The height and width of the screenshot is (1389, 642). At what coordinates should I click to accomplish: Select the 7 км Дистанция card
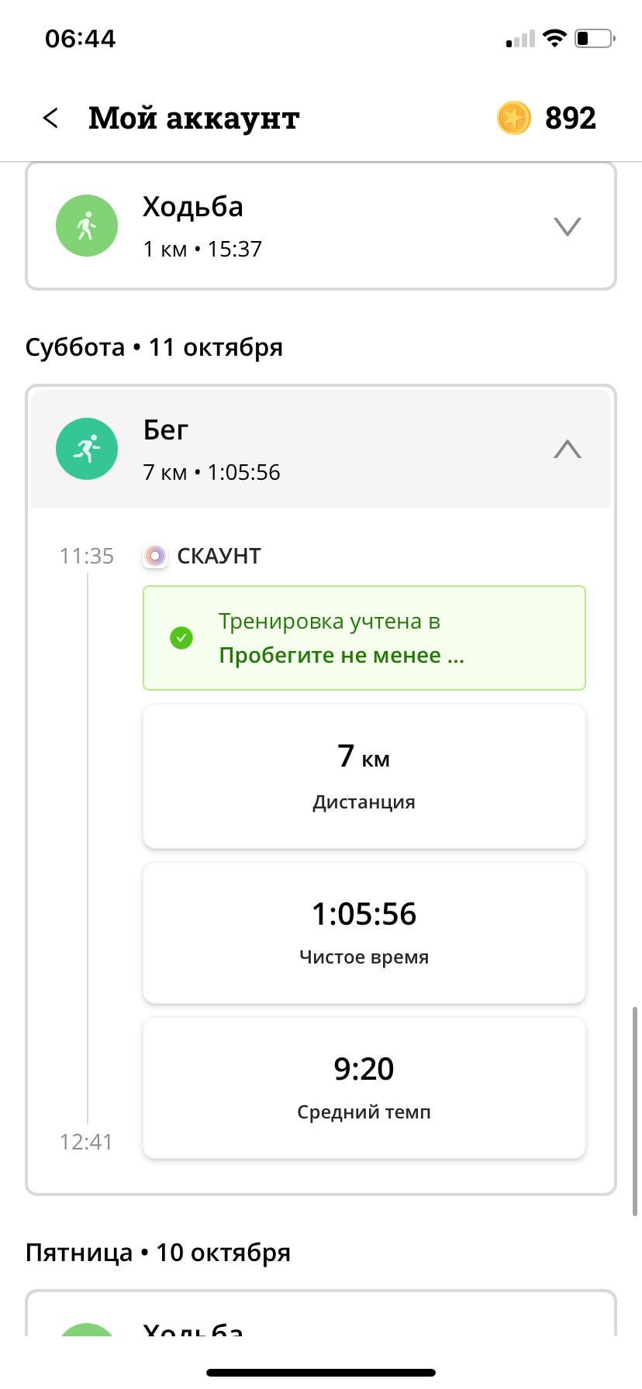pos(364,776)
